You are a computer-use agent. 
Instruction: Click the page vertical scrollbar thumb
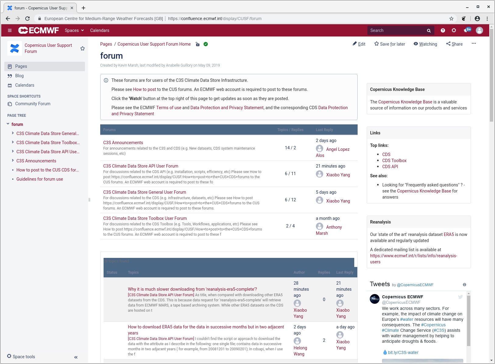tap(491, 75)
